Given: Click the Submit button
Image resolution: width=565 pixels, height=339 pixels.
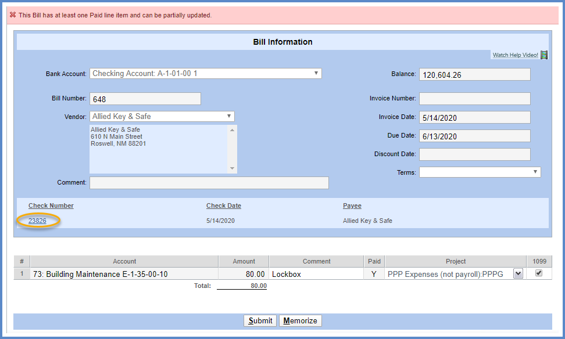Looking at the screenshot, I should click(x=260, y=321).
